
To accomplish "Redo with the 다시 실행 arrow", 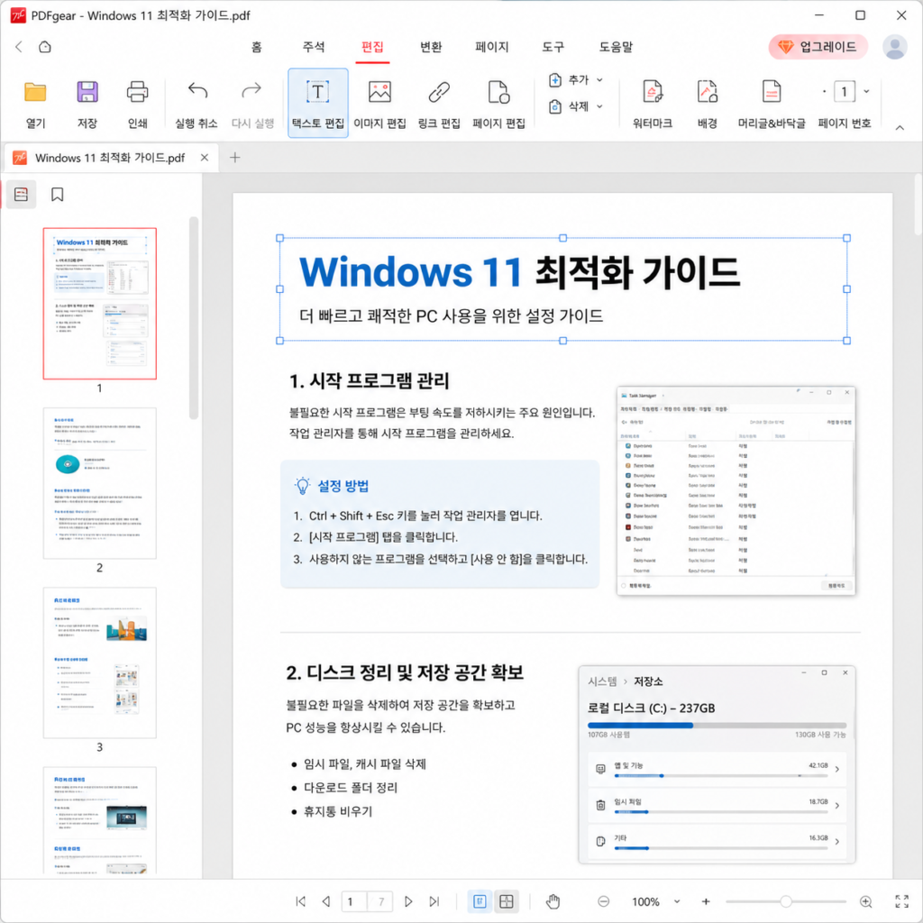I will coord(252,104).
